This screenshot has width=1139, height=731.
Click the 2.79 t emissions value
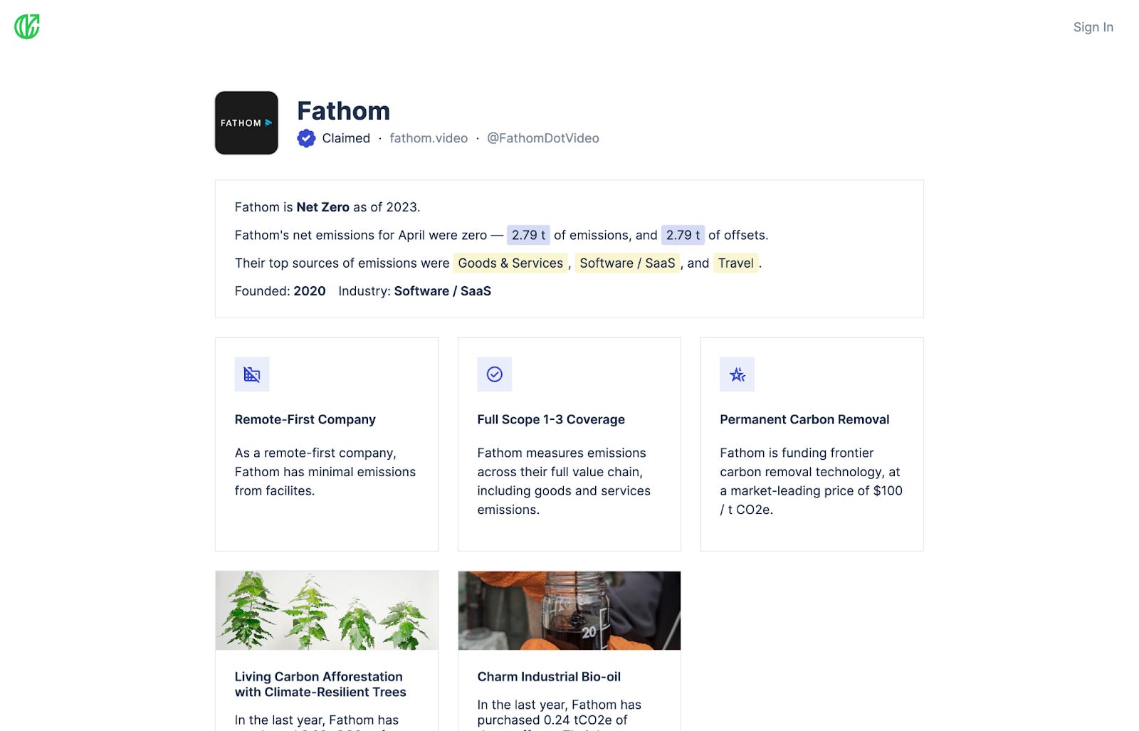[528, 235]
